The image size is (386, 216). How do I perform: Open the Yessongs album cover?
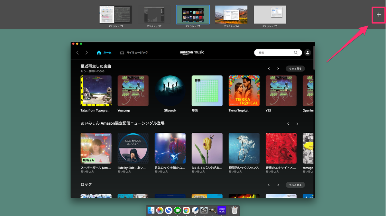133,91
